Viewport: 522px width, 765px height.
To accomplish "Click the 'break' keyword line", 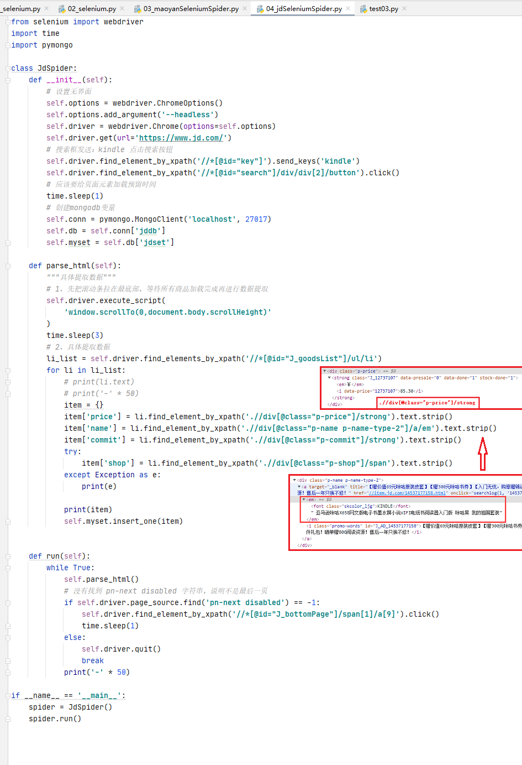I will pos(93,660).
